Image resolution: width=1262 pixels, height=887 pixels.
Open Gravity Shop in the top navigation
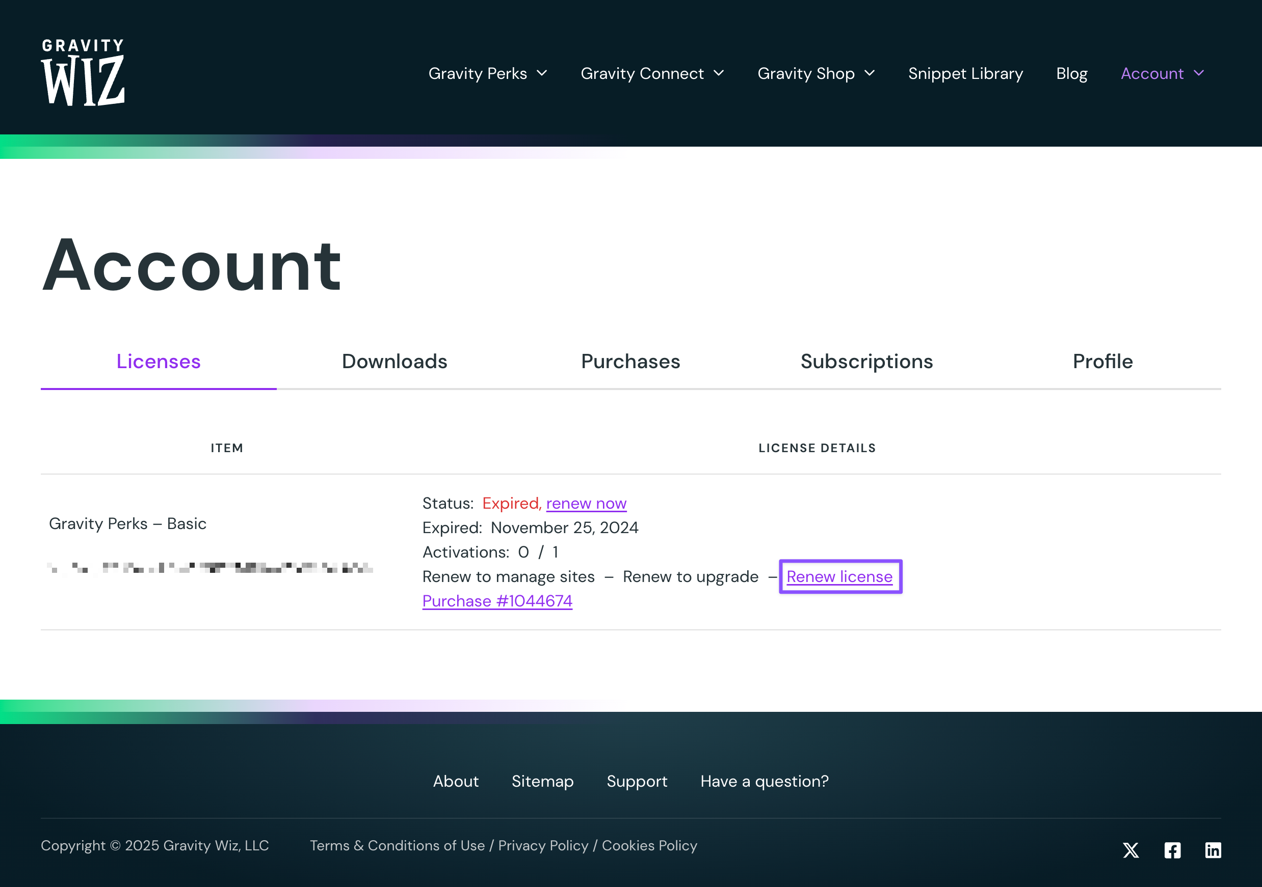(806, 74)
